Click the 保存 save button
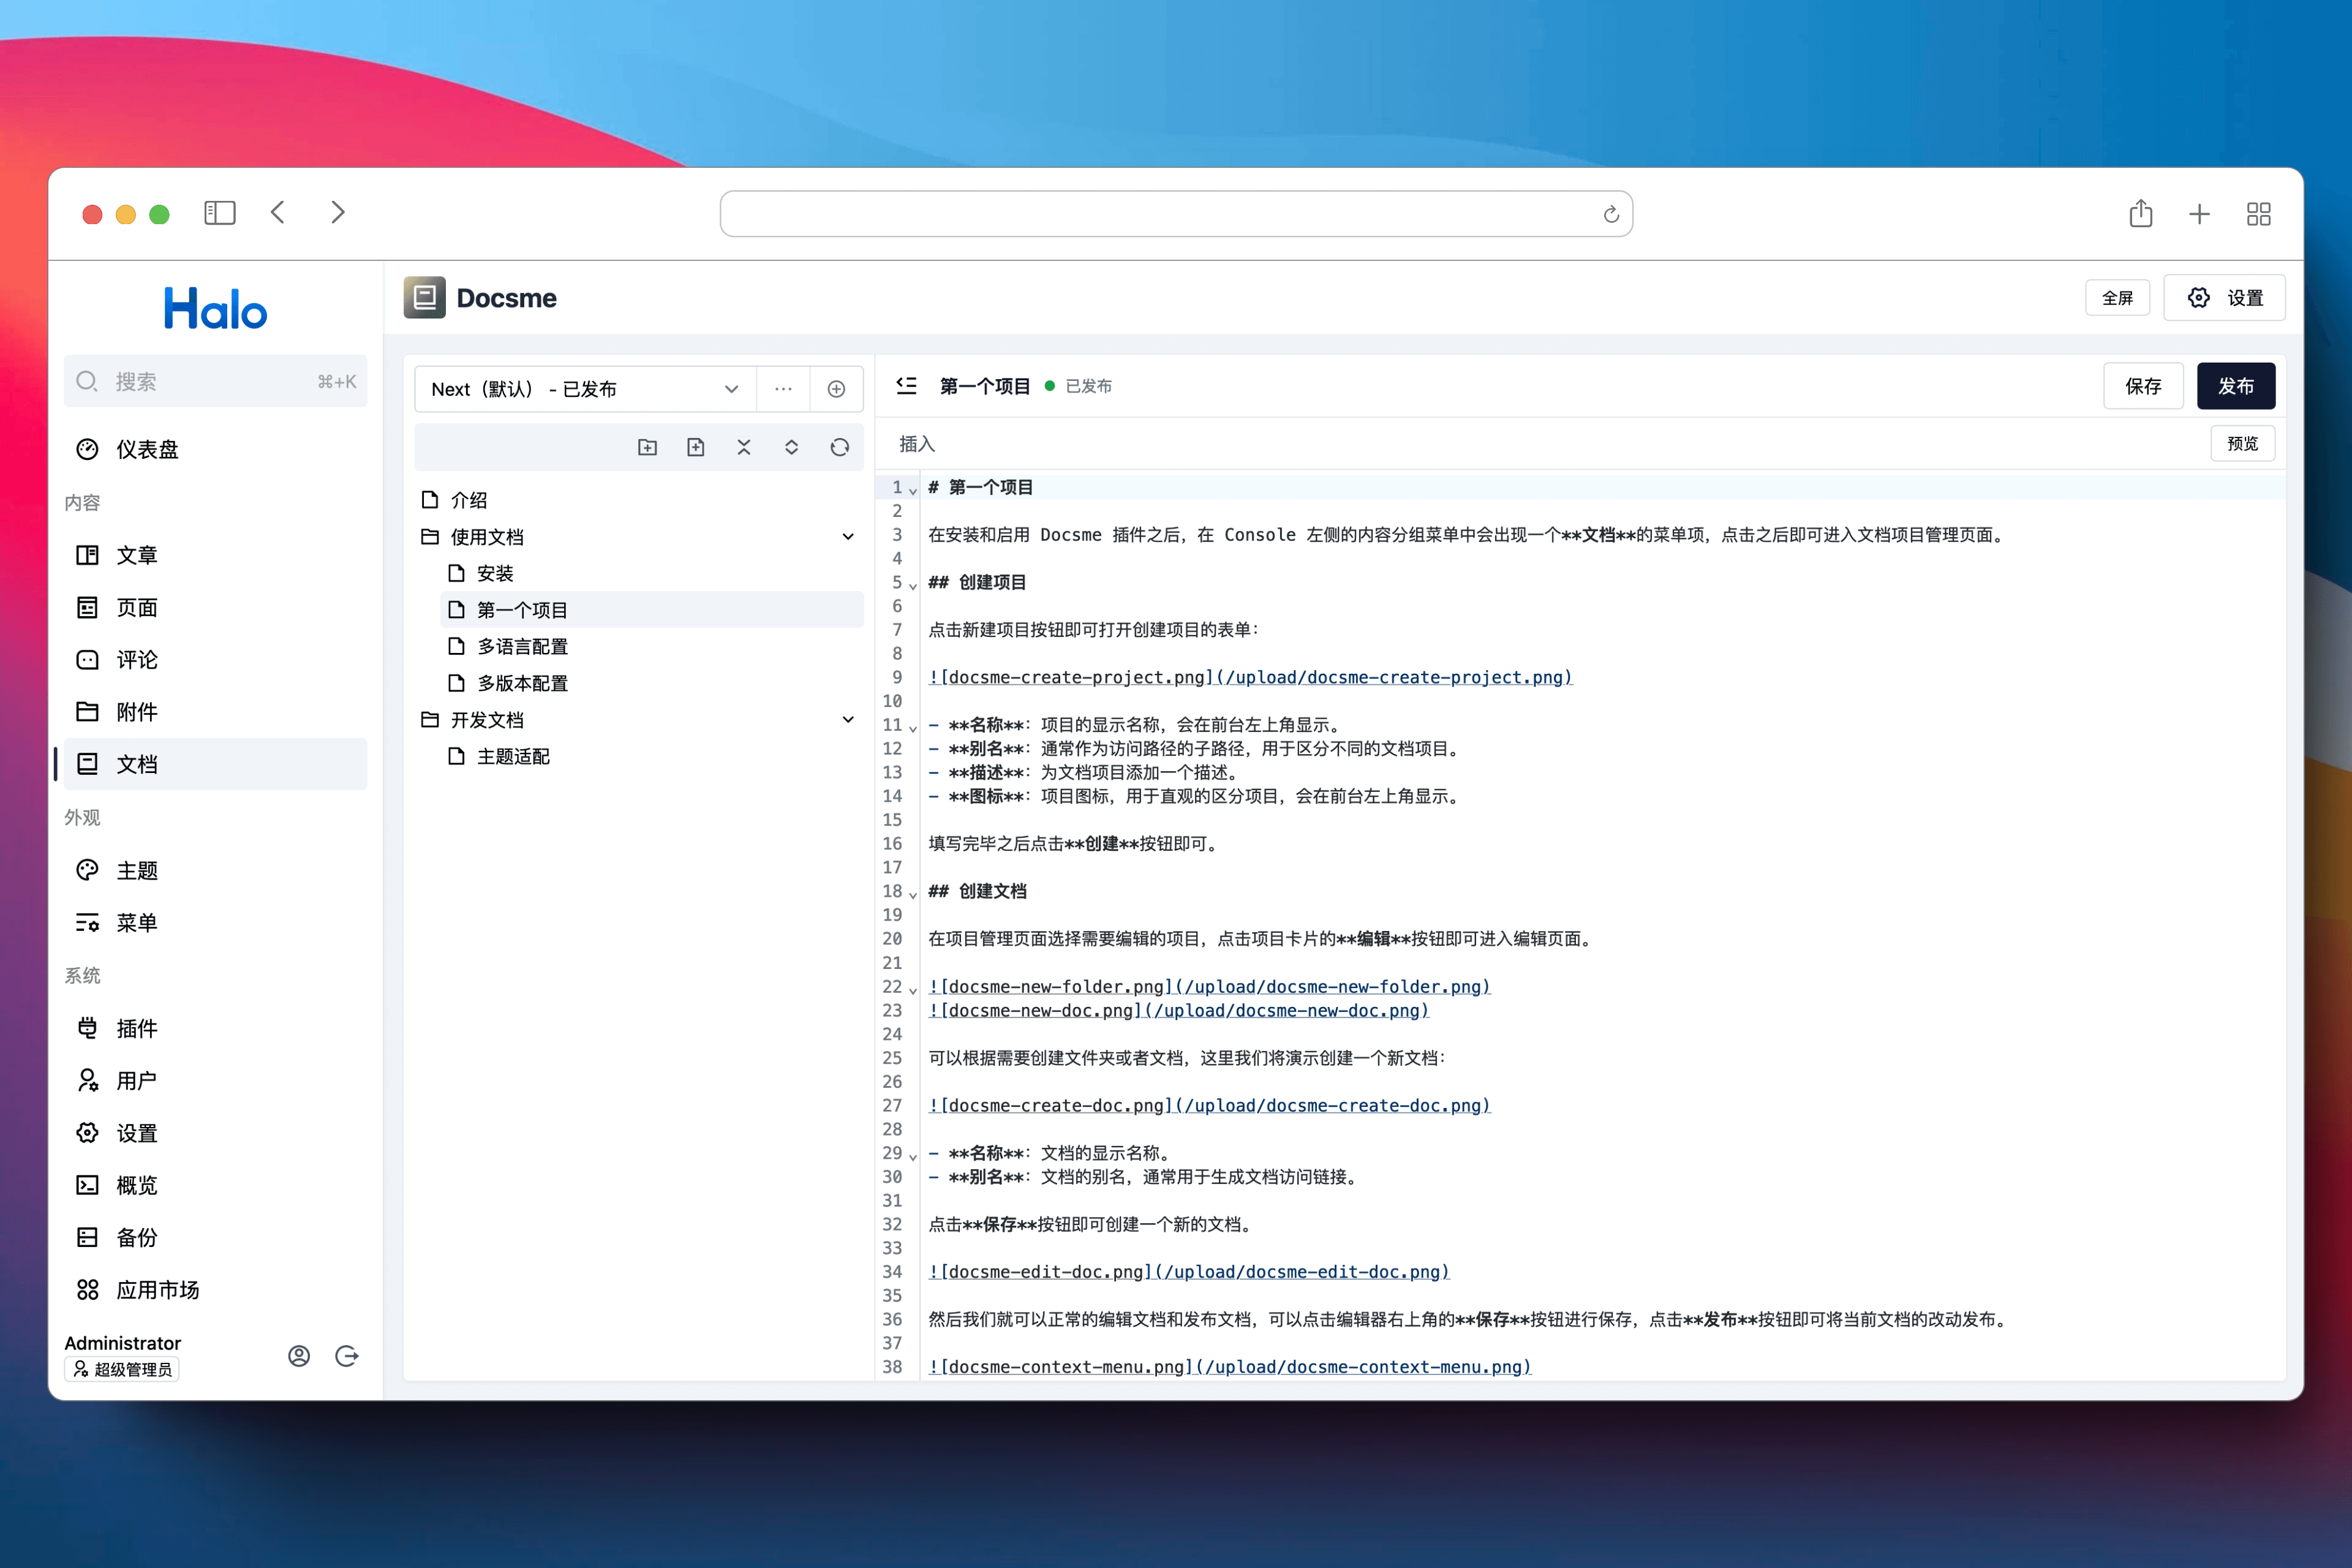 click(x=2143, y=386)
